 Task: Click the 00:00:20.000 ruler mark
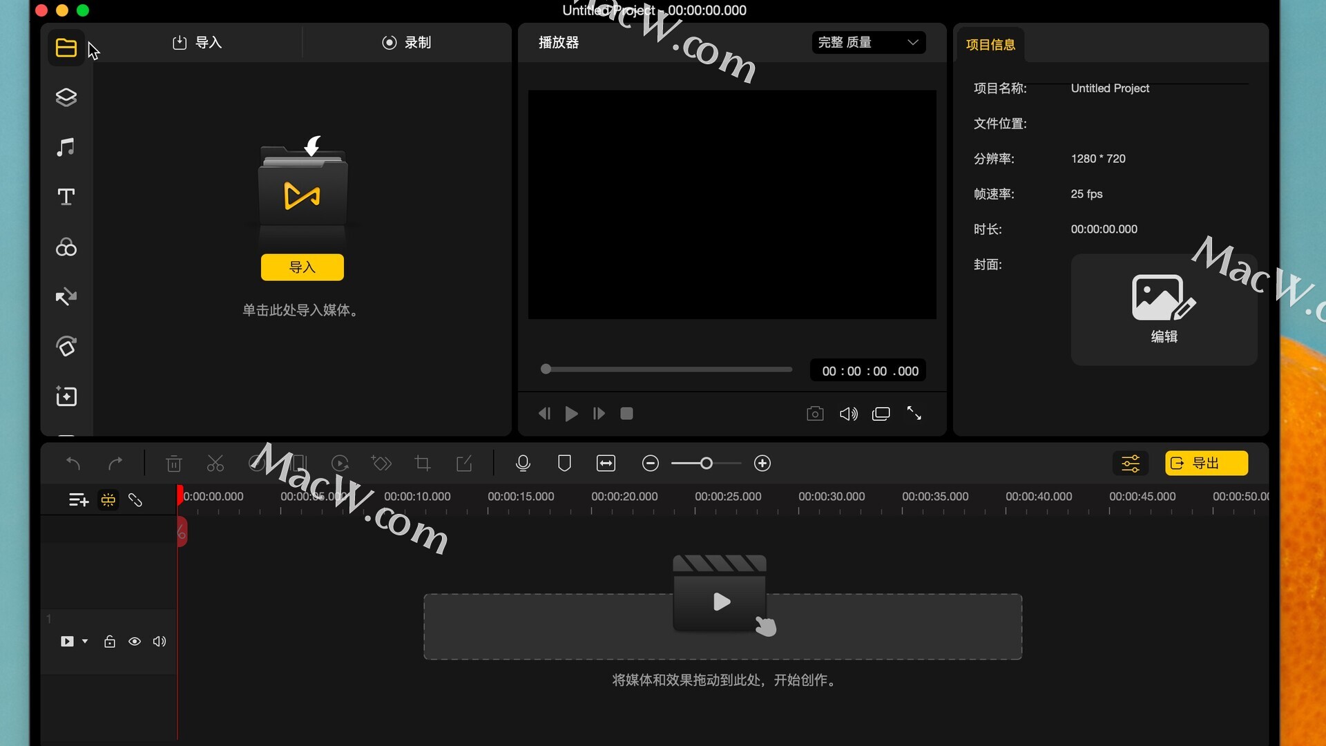(624, 497)
